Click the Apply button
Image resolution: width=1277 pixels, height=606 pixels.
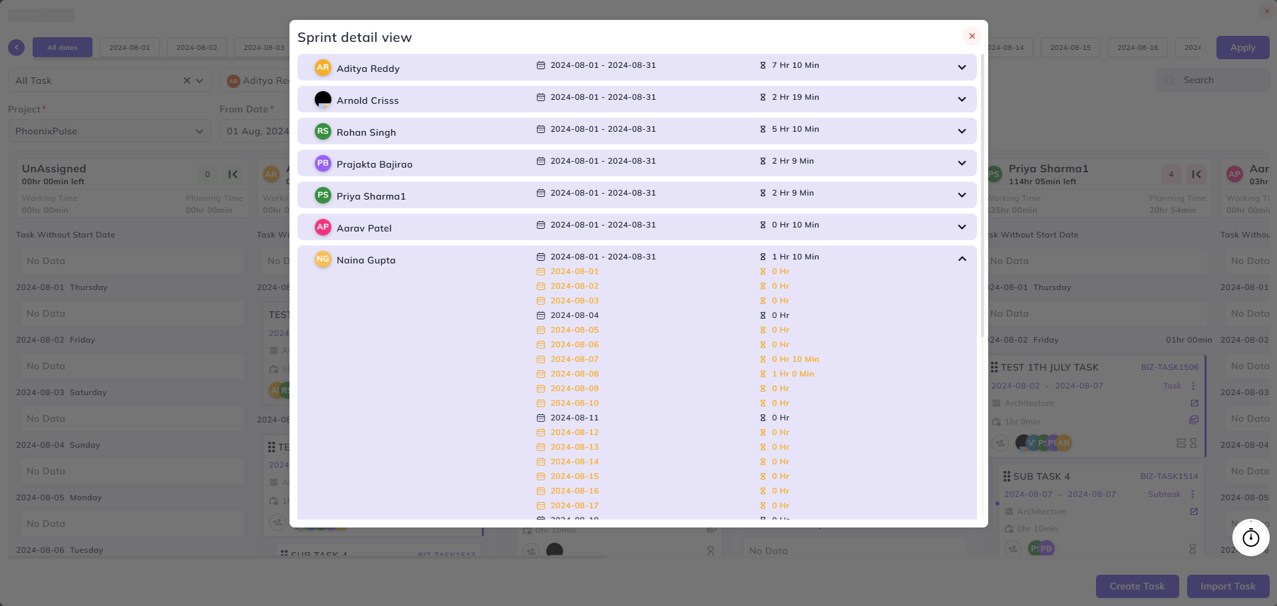click(1242, 47)
